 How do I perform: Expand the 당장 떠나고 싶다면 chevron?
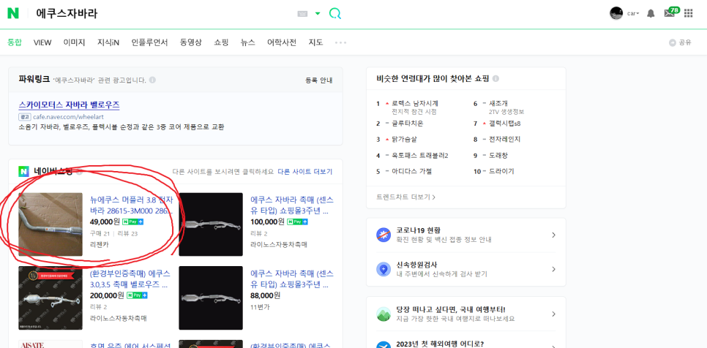pyautogui.click(x=554, y=314)
